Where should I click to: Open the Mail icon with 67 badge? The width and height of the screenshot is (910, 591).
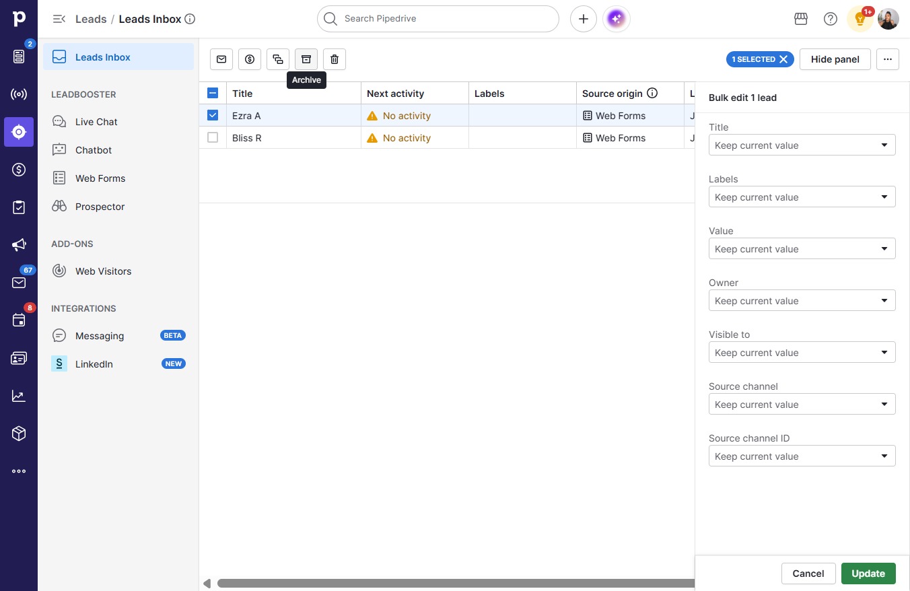(19, 283)
